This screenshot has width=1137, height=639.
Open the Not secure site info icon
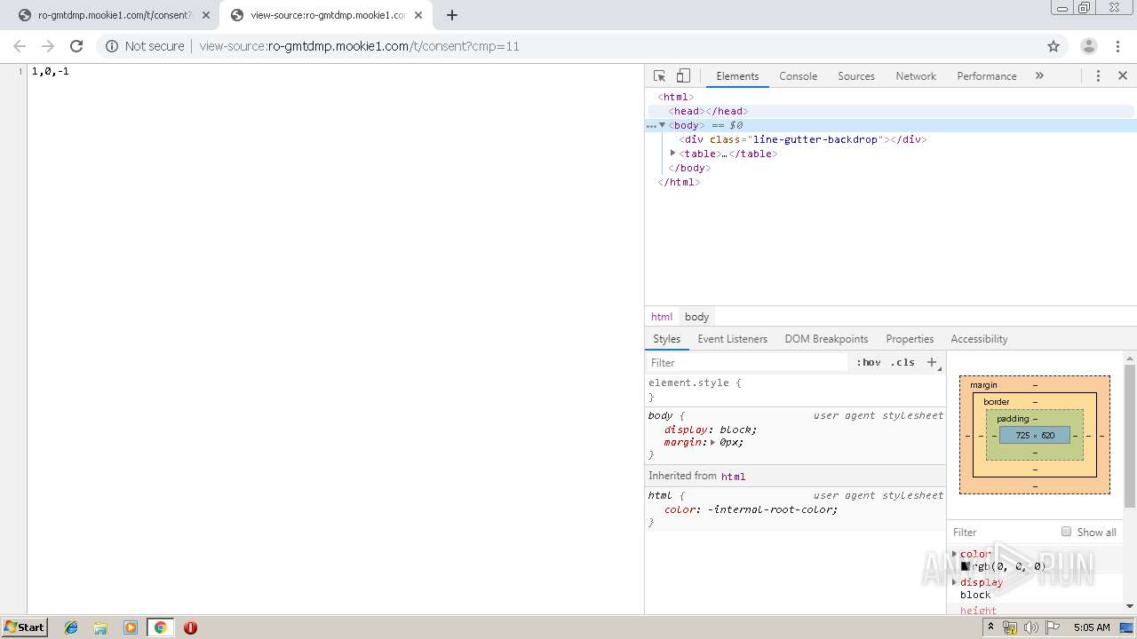(x=112, y=46)
